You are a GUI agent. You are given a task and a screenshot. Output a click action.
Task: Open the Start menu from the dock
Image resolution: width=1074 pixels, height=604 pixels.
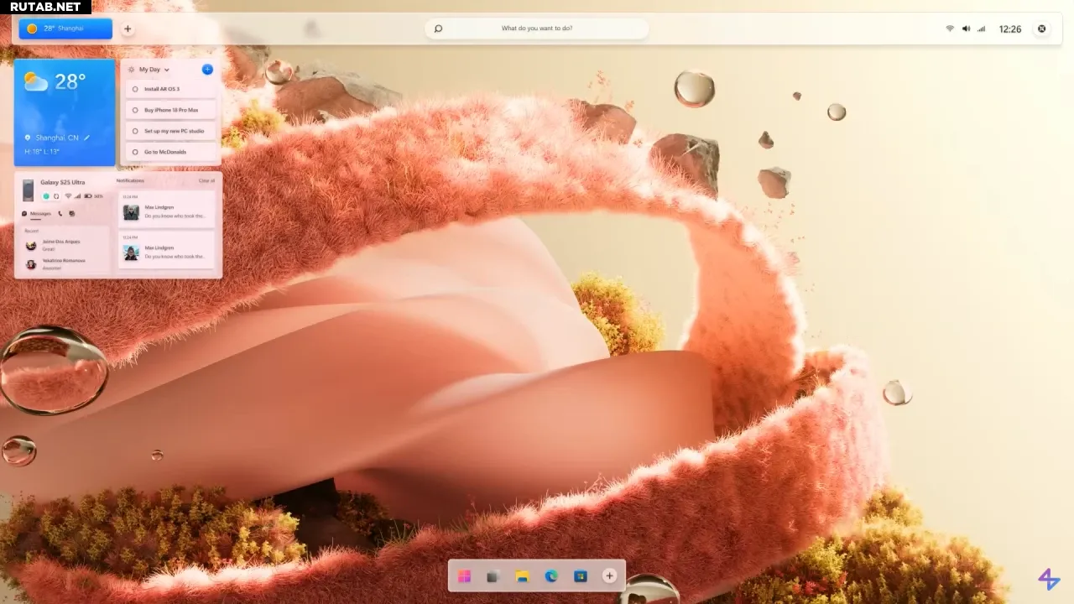coord(464,576)
